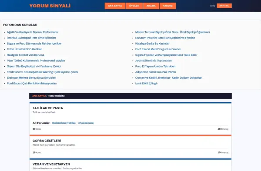Viewport: 261px width, 171px height.
Task: Open topic Ford Escort Metal Yorgunluk Direnci
Action: (x=158, y=49)
